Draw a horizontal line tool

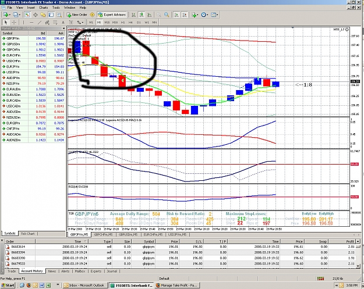(31, 23)
